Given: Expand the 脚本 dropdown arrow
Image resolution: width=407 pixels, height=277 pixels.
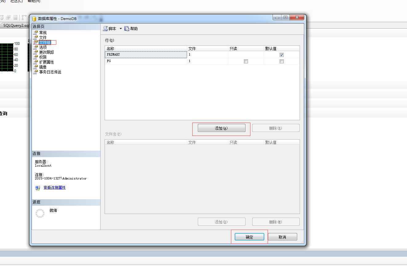Looking at the screenshot, I should pos(121,29).
